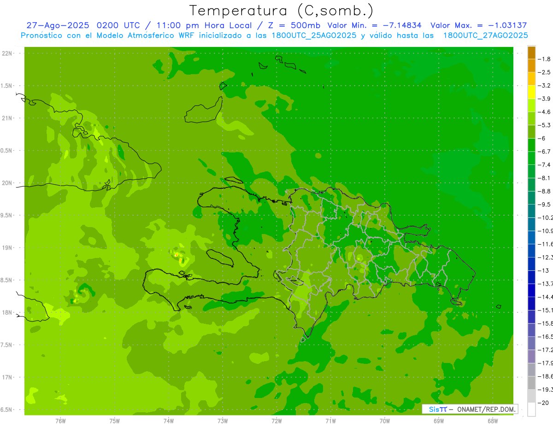
Task: Click the '69W' longitude label
Action: (439, 421)
